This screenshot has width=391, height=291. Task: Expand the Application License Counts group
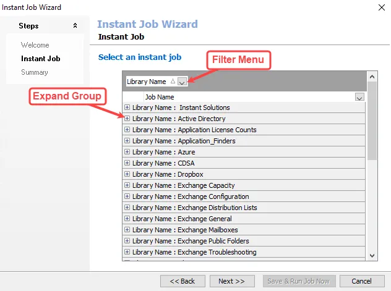127,130
